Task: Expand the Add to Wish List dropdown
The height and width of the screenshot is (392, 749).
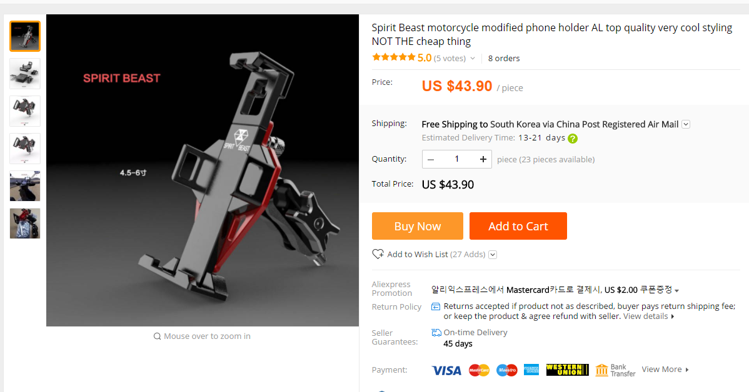Action: point(493,255)
